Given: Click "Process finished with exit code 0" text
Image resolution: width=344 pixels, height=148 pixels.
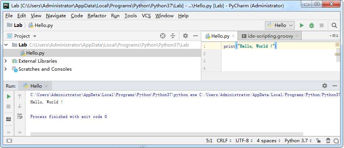Looking at the screenshot, I should point(69,117).
